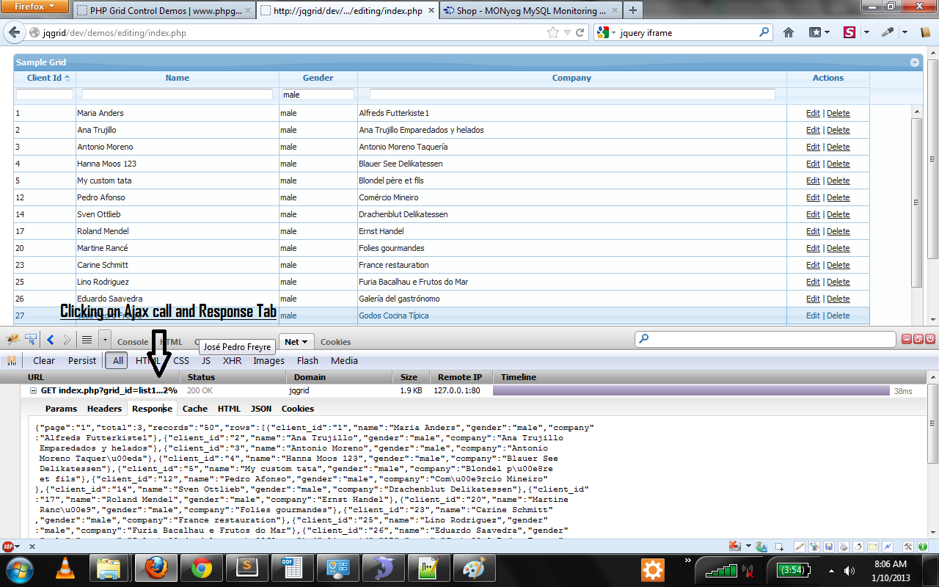Open the Net panel dropdown menu
This screenshot has width=939, height=587.
tap(304, 342)
